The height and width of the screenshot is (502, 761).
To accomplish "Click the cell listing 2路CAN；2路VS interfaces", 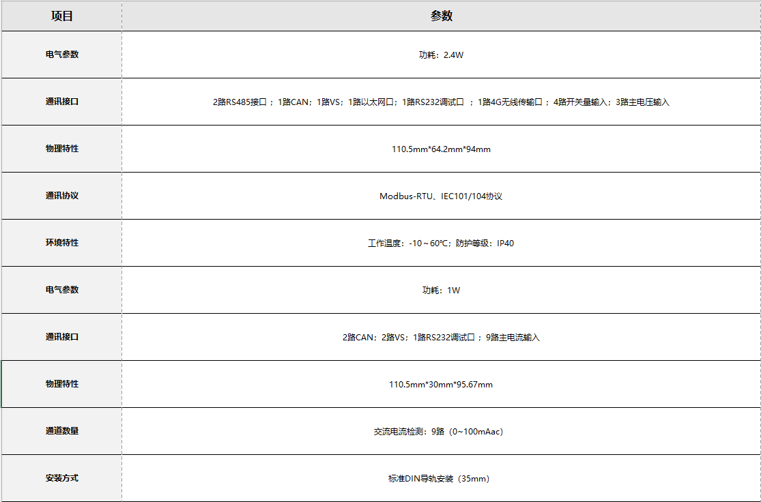I will coord(441,337).
